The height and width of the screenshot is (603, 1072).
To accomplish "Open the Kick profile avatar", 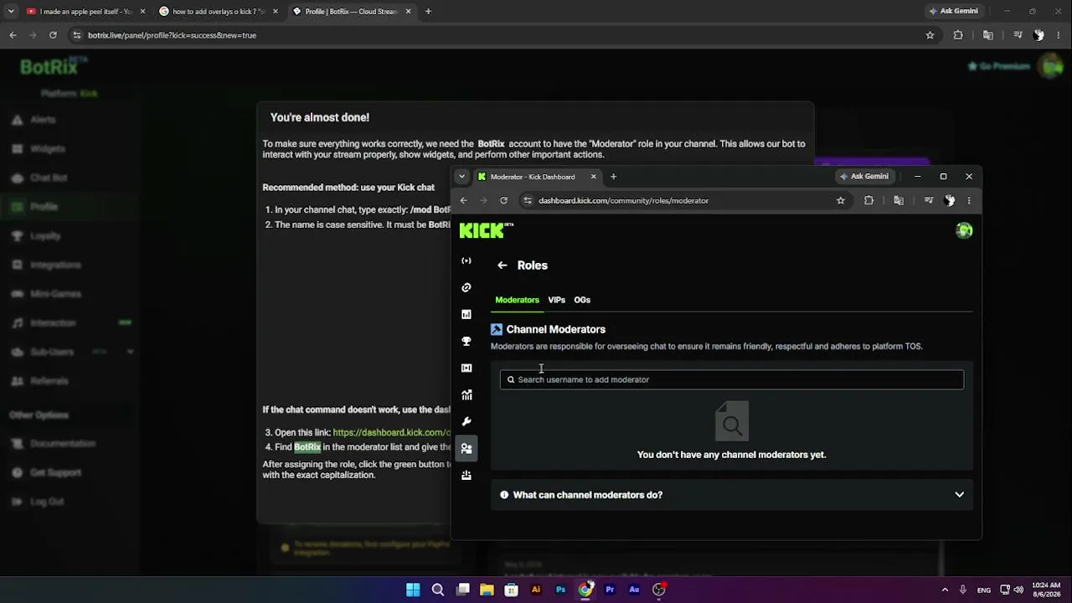I will tap(964, 230).
